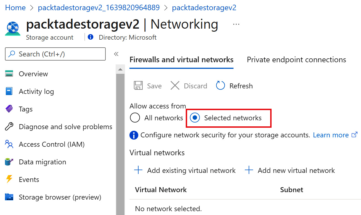Click Add existing virtual network
Viewport: 361px width, 215px height.
[x=185, y=170]
